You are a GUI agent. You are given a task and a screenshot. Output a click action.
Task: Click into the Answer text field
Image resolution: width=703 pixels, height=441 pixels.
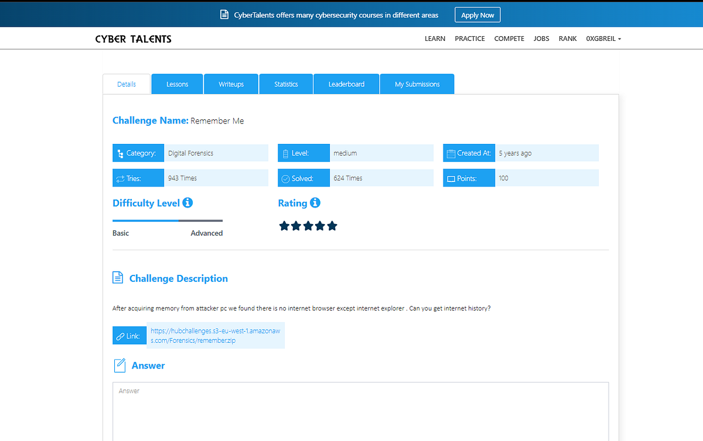(360, 411)
